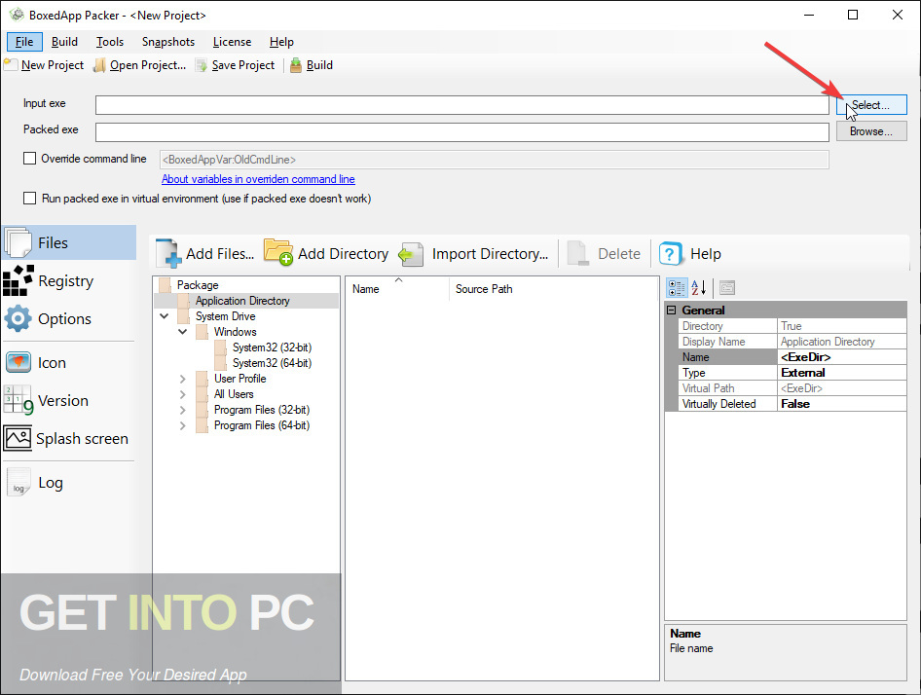Collapse the System Drive tree node
The image size is (921, 695).
click(165, 316)
